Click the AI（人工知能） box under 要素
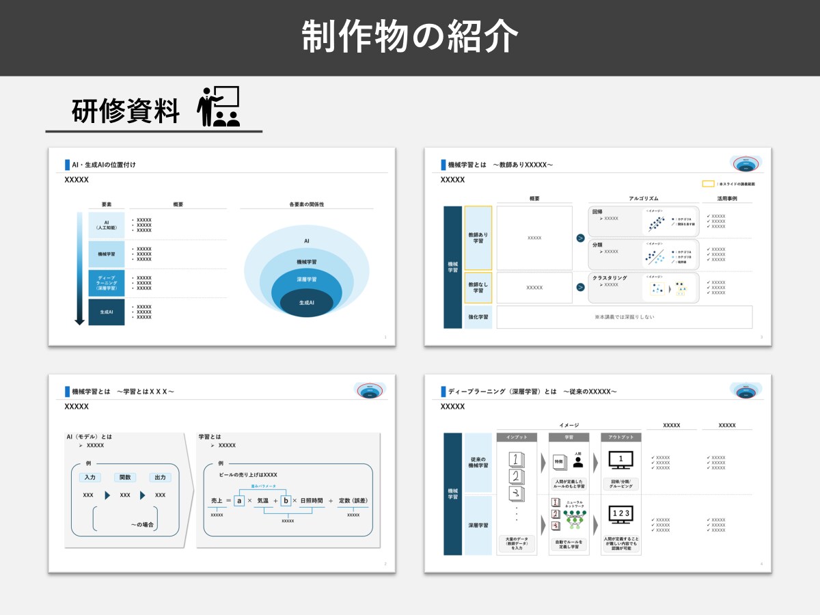The height and width of the screenshot is (615, 820). (x=107, y=225)
